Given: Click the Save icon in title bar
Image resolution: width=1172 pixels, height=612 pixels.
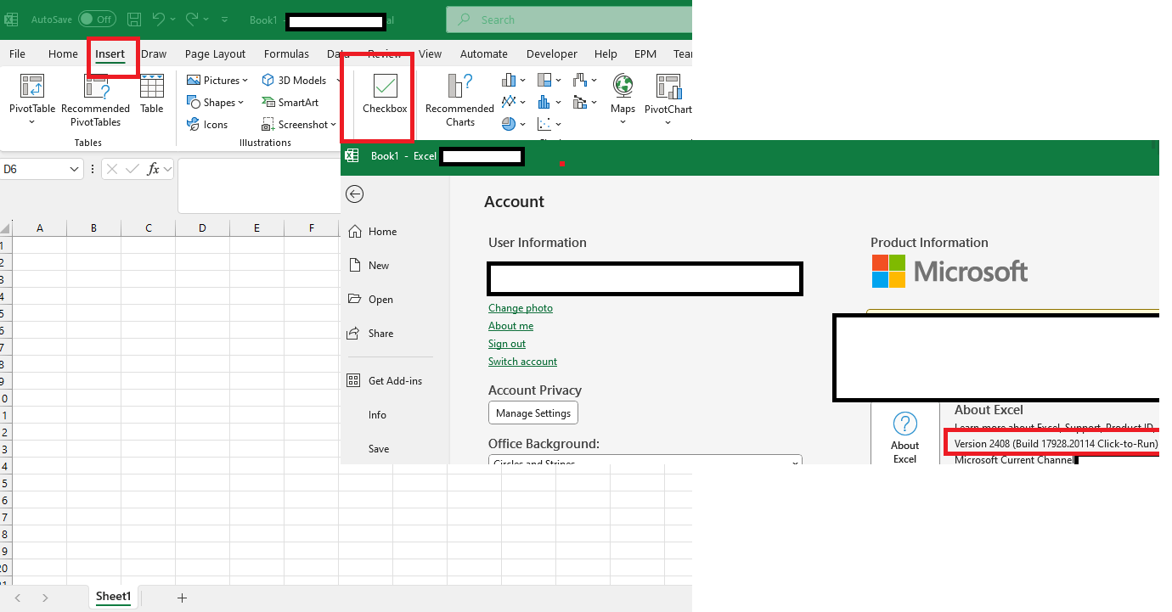Looking at the screenshot, I should [134, 19].
